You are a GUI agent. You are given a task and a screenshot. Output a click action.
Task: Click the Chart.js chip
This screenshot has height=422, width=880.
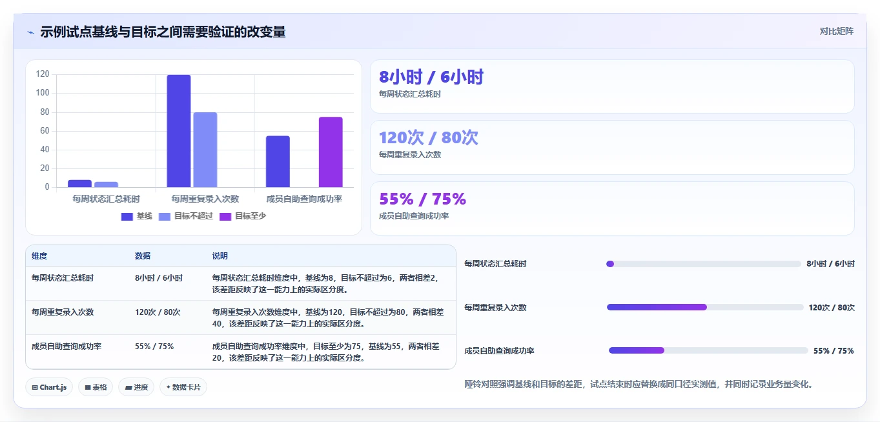pos(49,387)
